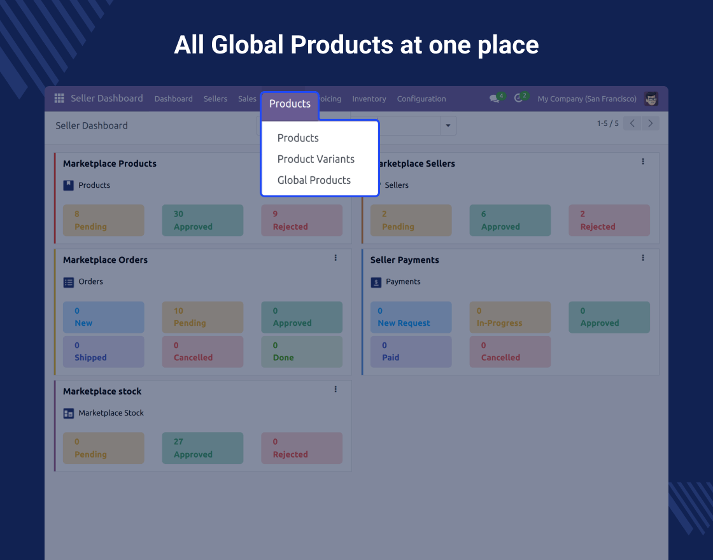Open 10 Pending orders tile

point(203,317)
